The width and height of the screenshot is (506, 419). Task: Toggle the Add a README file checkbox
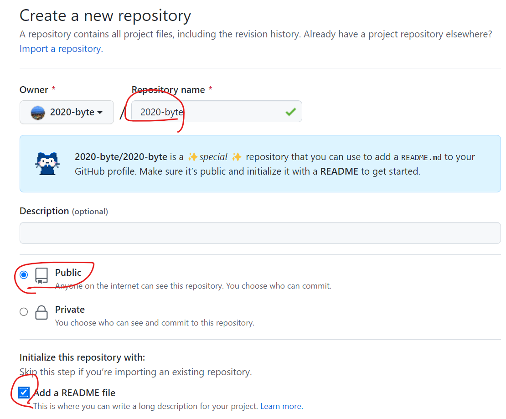point(24,393)
